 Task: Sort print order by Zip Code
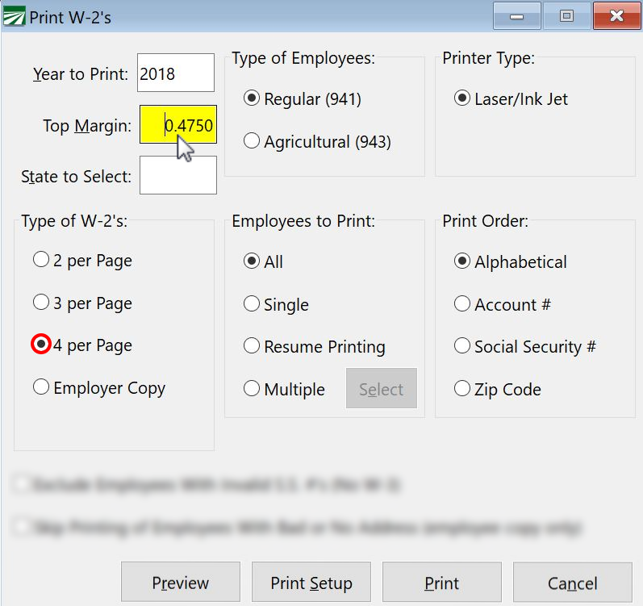coord(462,389)
